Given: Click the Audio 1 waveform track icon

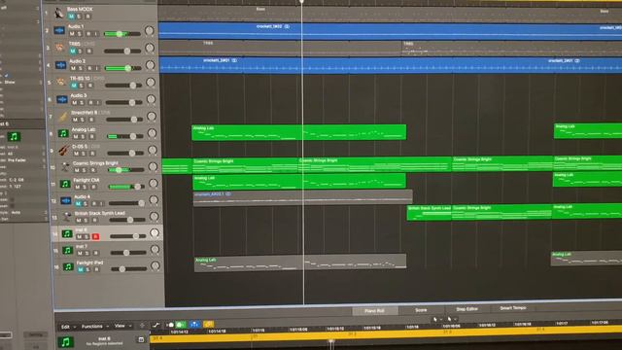Looking at the screenshot, I should (59, 30).
